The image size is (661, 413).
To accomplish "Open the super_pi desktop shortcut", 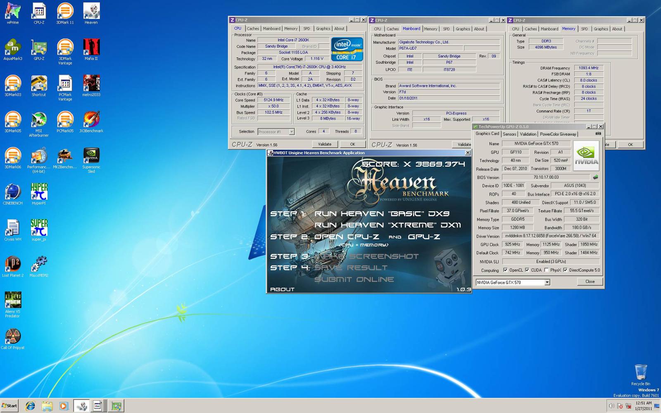I will click(39, 230).
